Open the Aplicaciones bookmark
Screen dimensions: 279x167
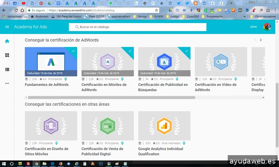[x=12, y=16]
